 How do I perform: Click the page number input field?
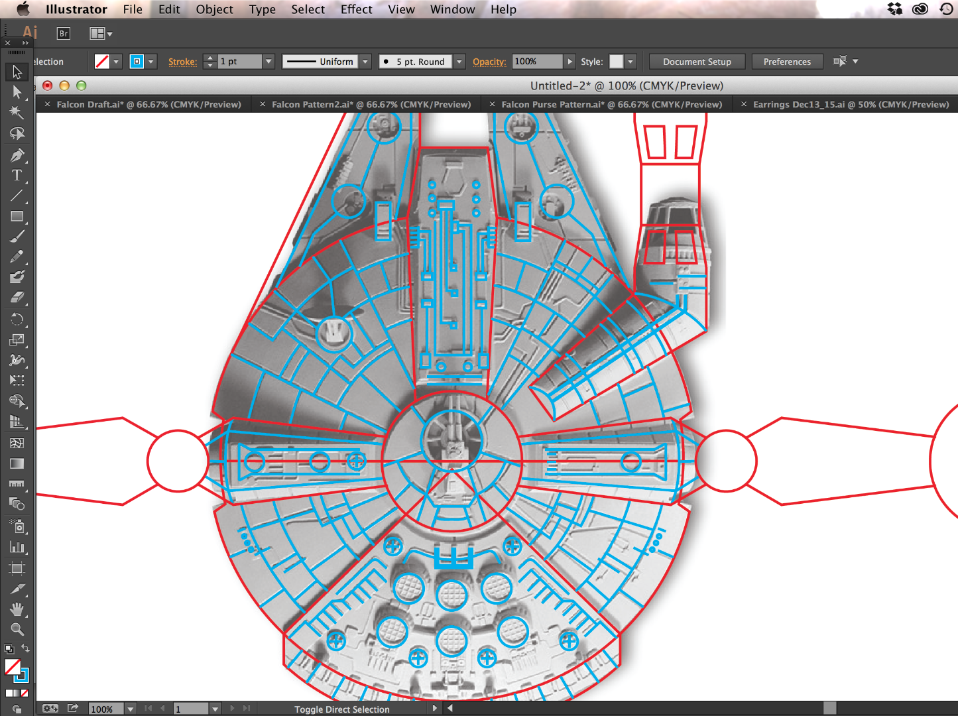pyautogui.click(x=192, y=709)
